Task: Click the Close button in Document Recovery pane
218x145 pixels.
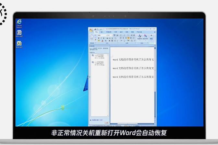Action: tap(107, 123)
